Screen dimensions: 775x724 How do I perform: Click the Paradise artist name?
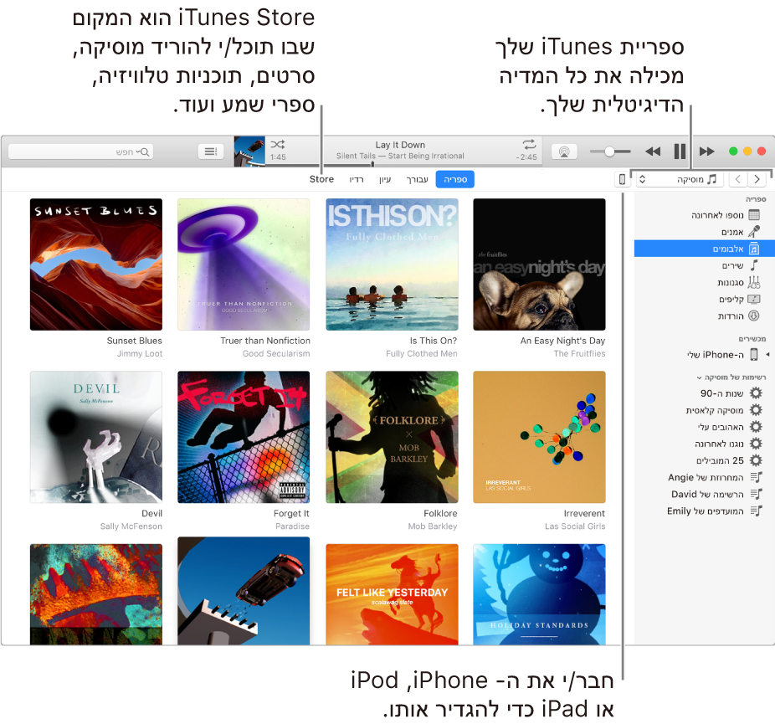(x=293, y=526)
